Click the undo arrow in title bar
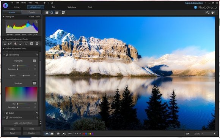The height and width of the screenshot is (138, 220). [45, 3]
